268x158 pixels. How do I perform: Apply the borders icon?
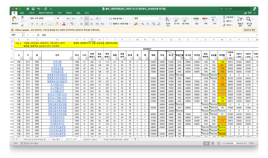[50, 24]
